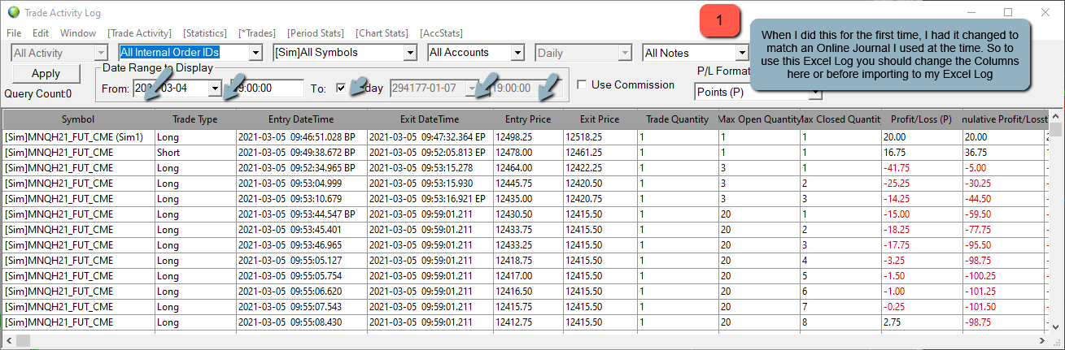The height and width of the screenshot is (350, 1065).
Task: Click the Profit/Loss (P) column header
Action: (922, 119)
